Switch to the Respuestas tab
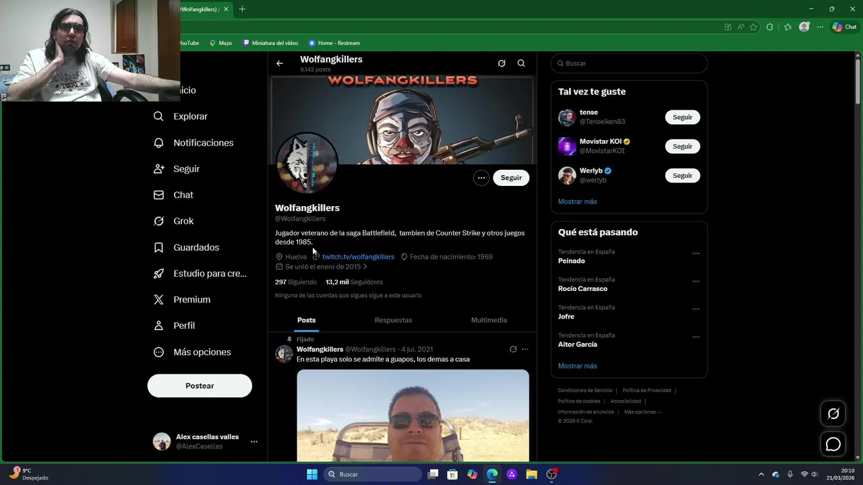The image size is (863, 485). coord(393,321)
